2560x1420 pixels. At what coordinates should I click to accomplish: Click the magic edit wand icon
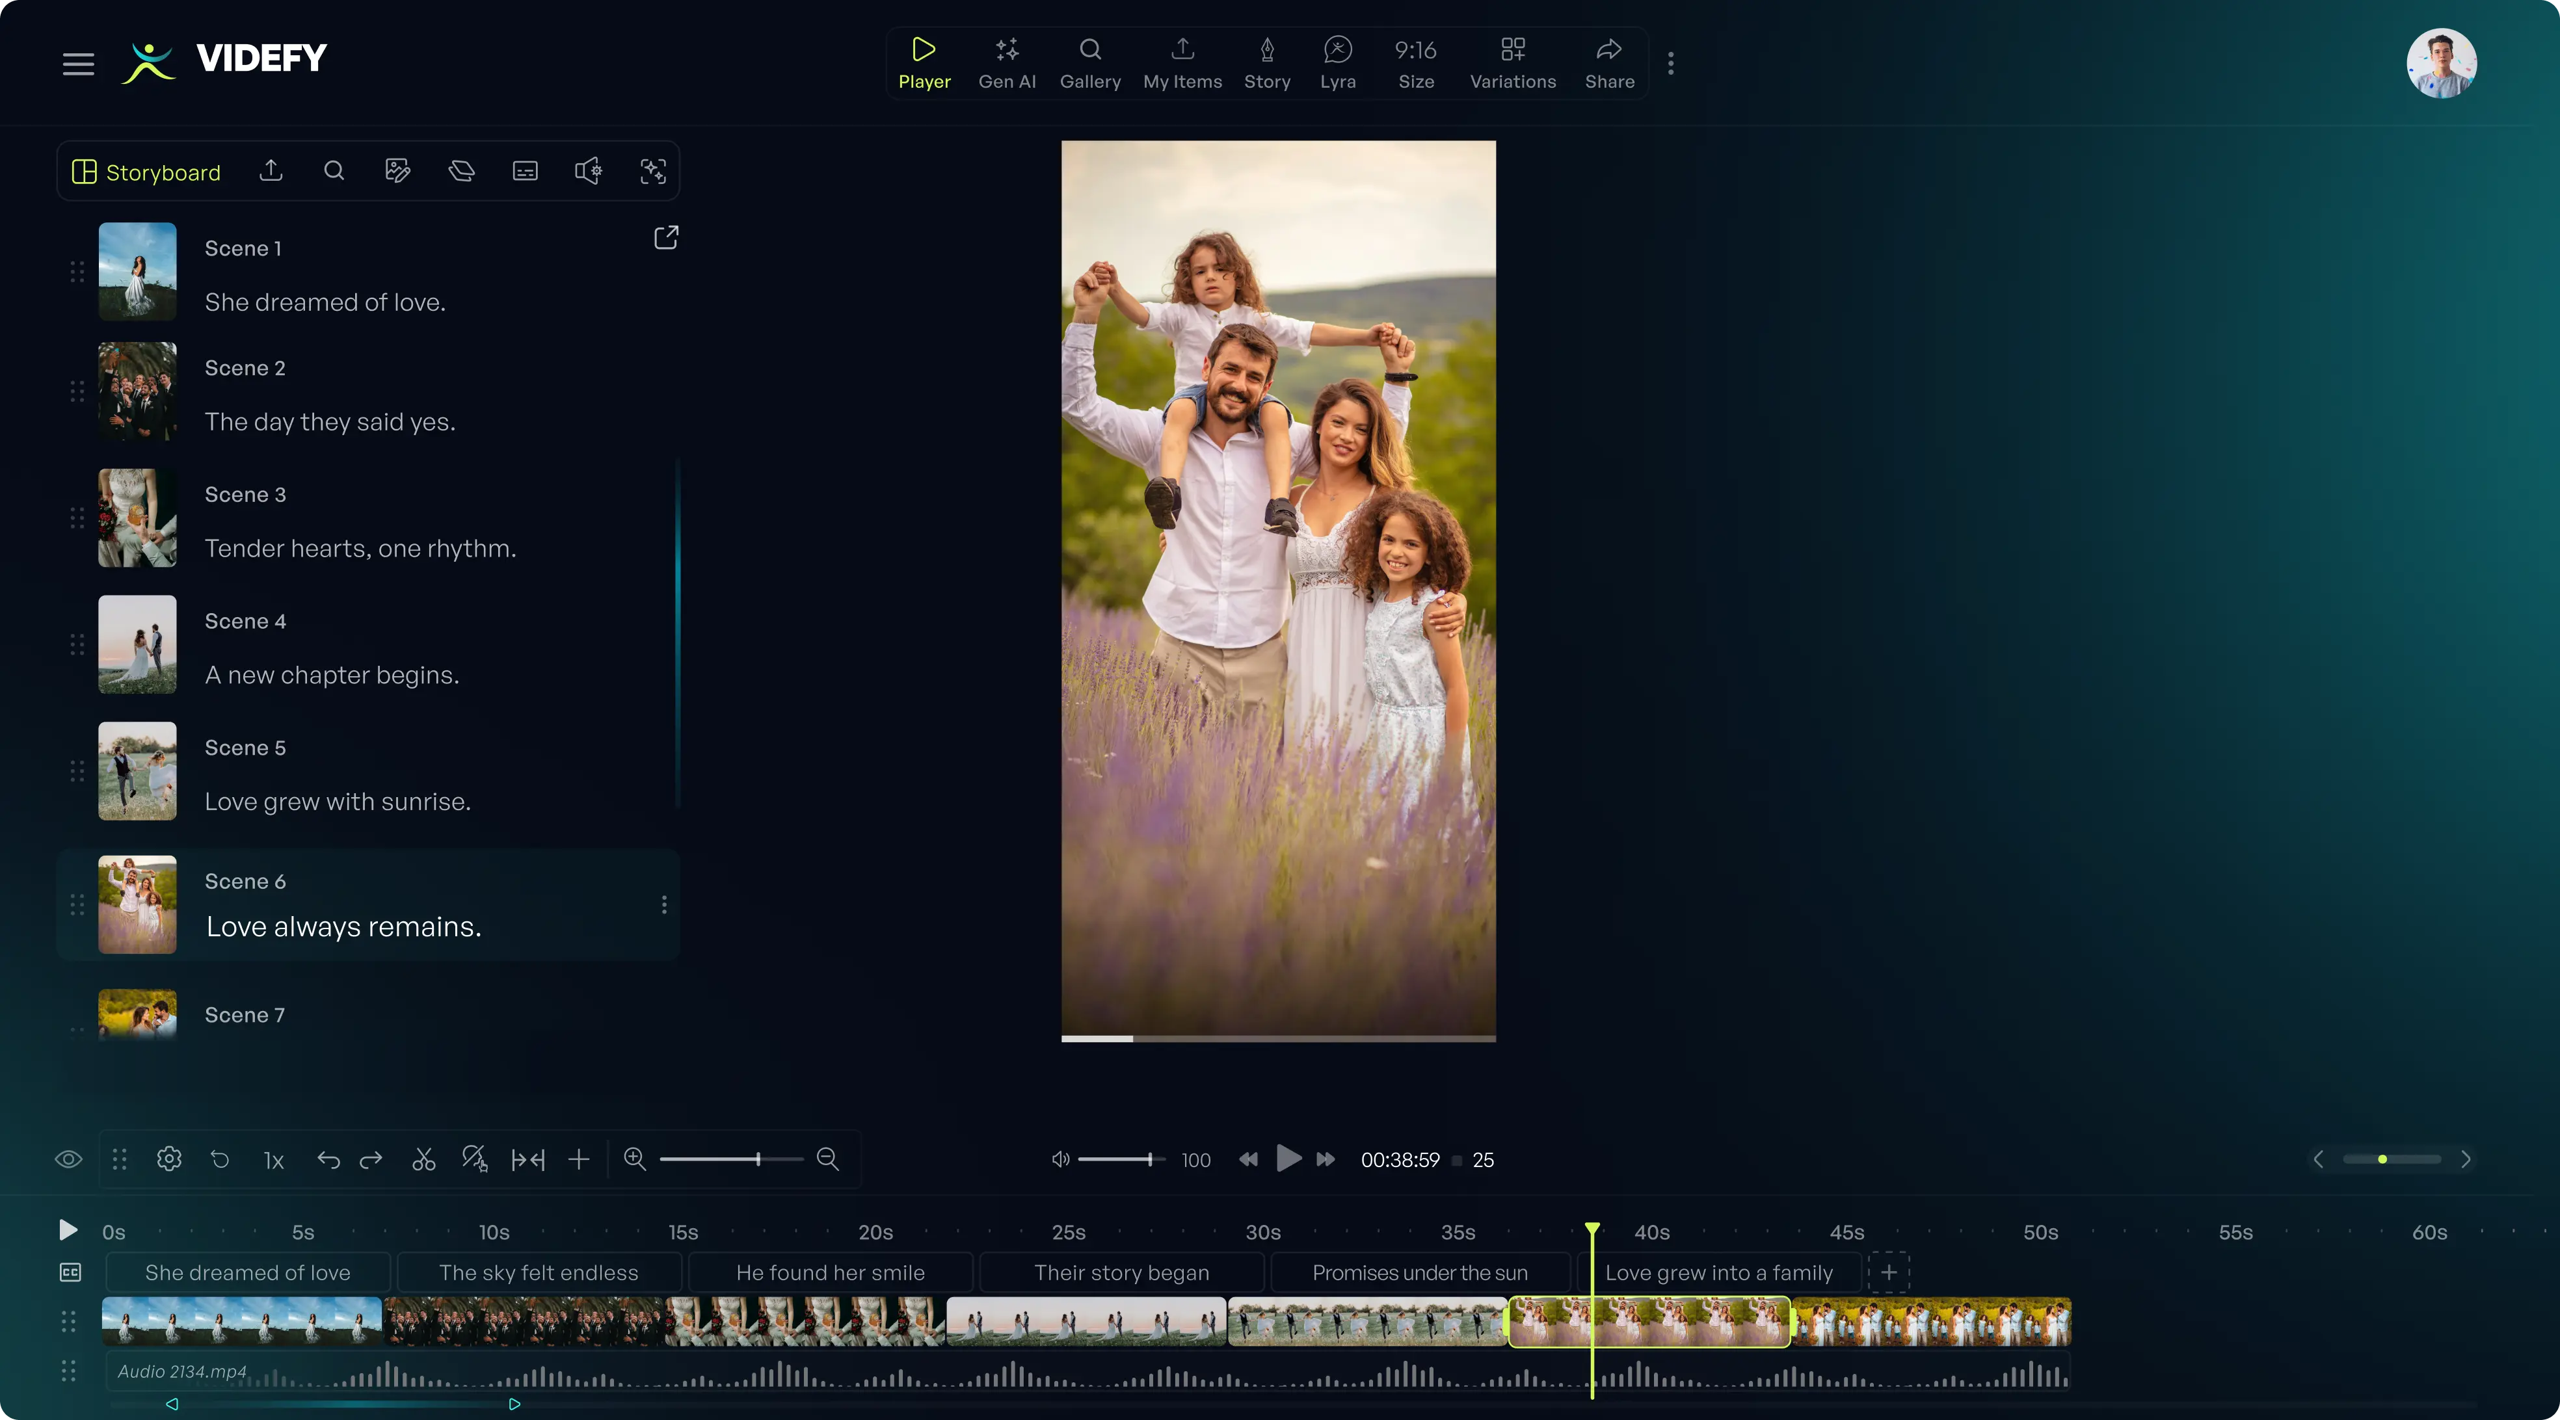point(474,1159)
